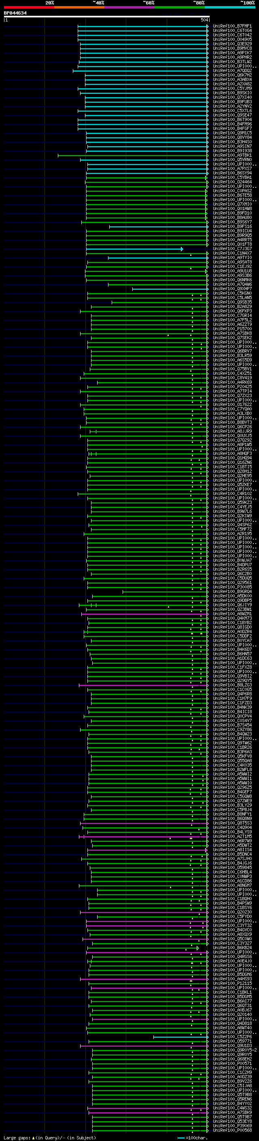Image resolution: width=259 pixels, height=1141 pixels.
Task: Select hit UniRef100_C1BKL1
Action: click(232, 992)
